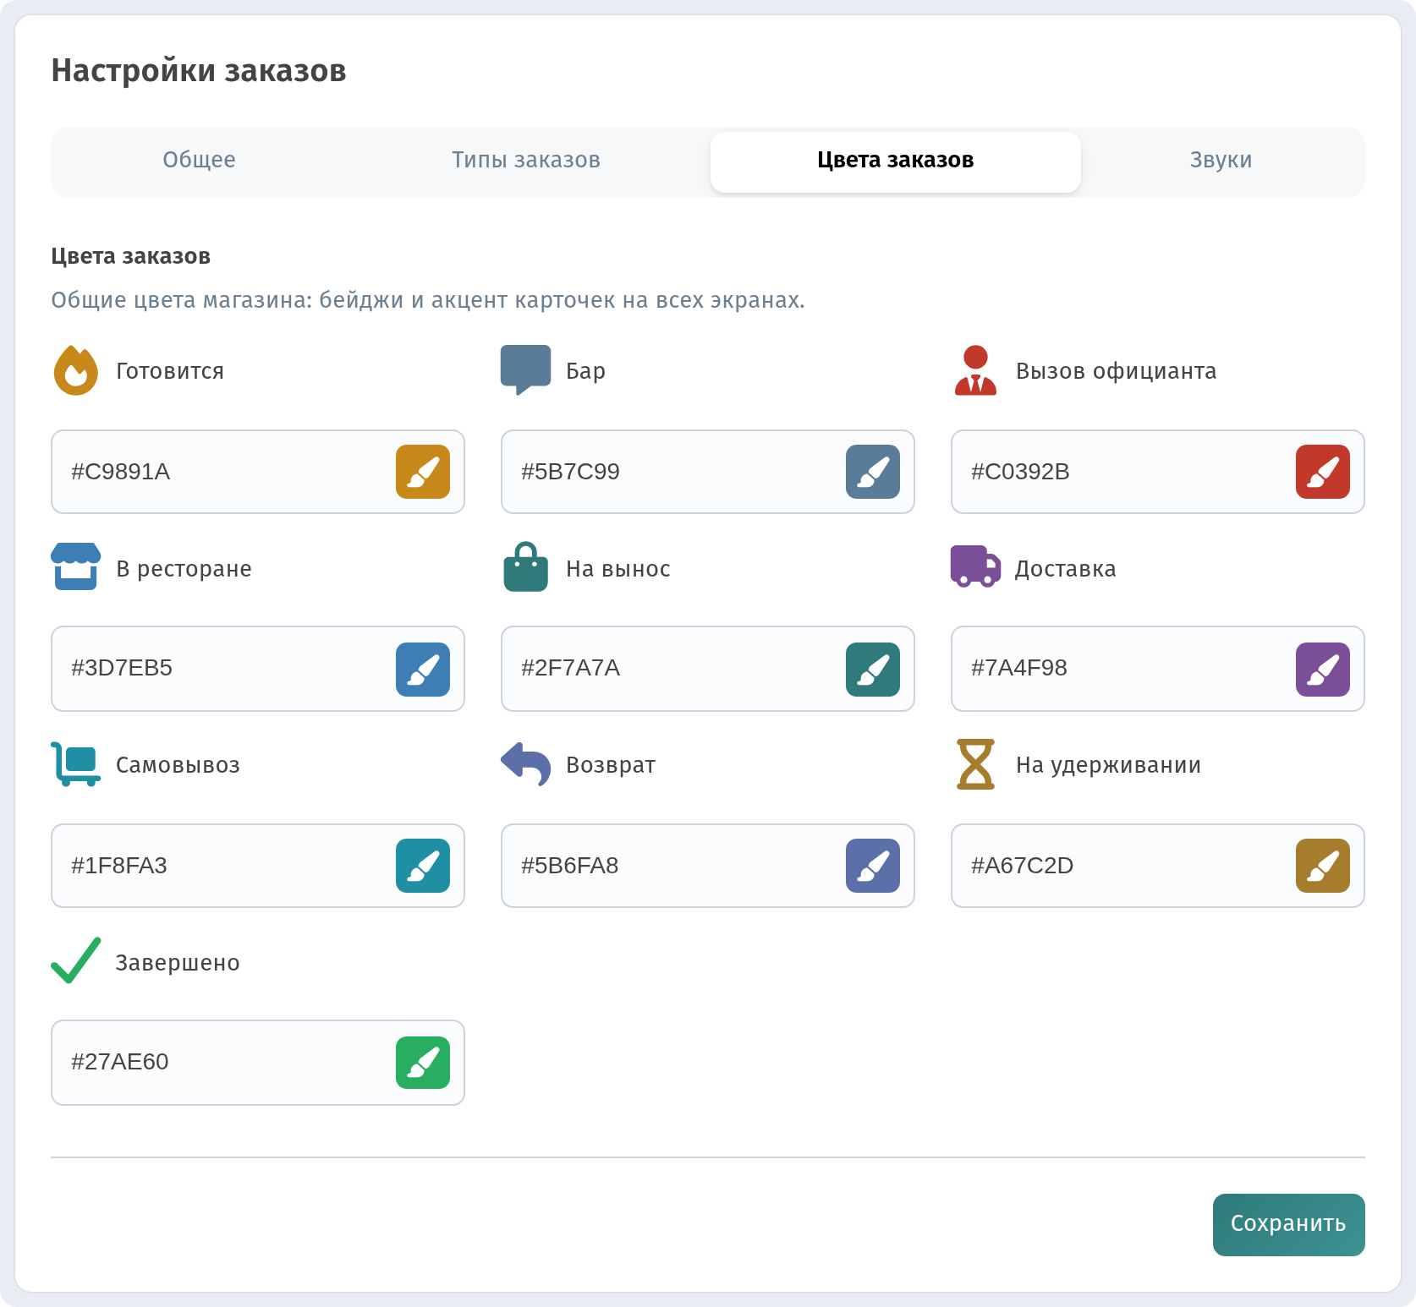Open color picker for Готовится #C9891A
The width and height of the screenshot is (1416, 1307).
click(423, 472)
